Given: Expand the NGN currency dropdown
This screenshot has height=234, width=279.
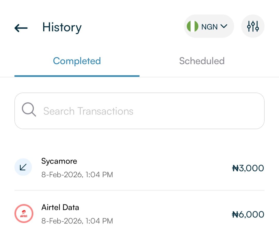Looking at the screenshot, I should [209, 26].
